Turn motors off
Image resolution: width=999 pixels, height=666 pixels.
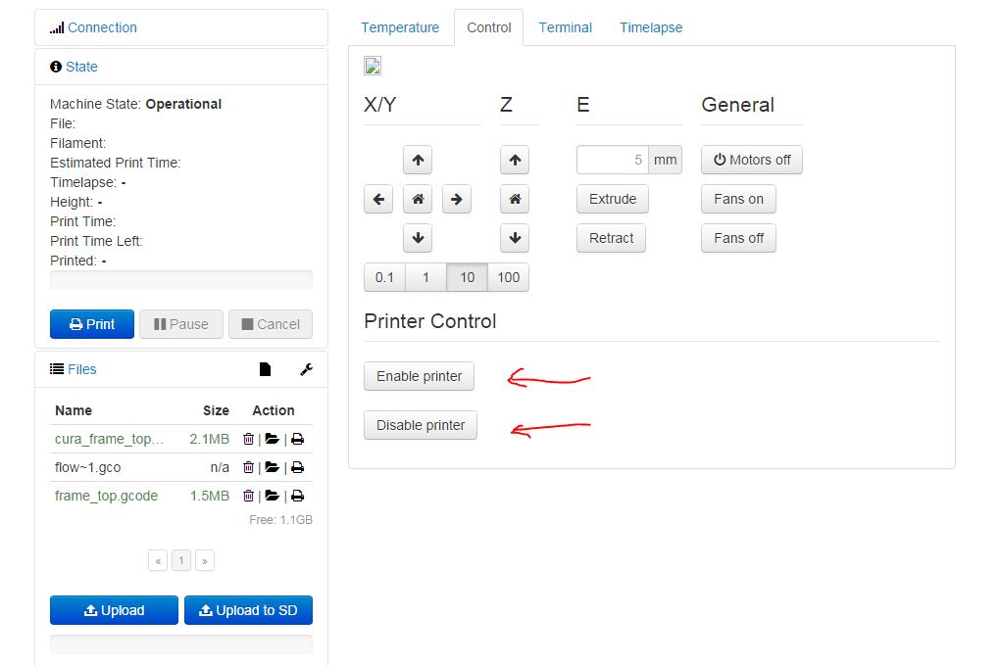point(751,160)
